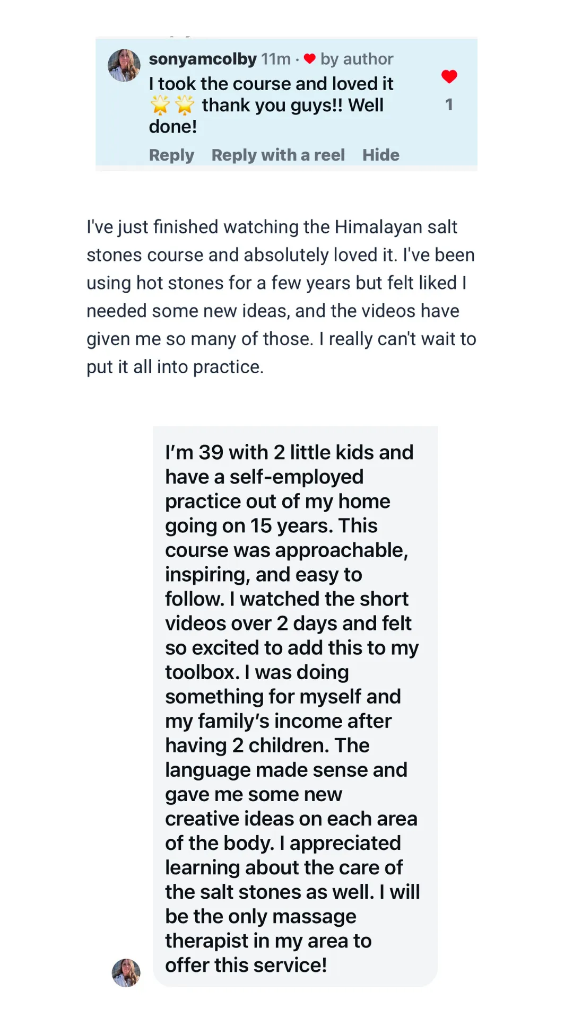Click 'offer this service!' text in bubble
The image size is (573, 1018).
click(x=246, y=965)
